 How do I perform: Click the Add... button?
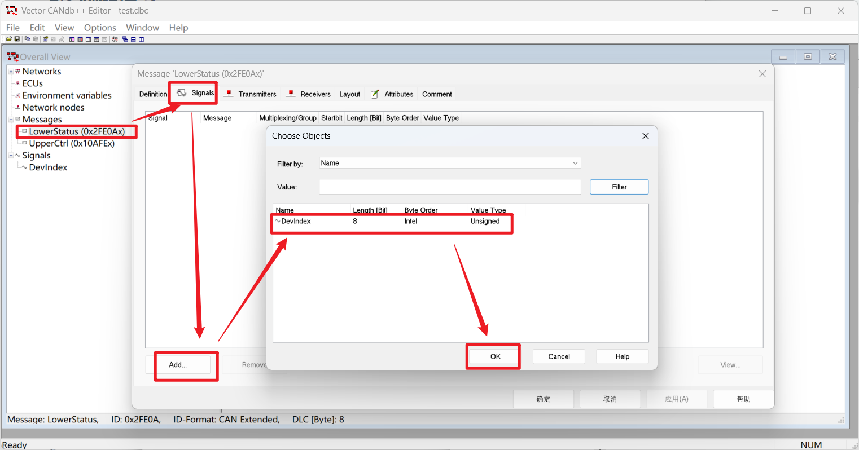tap(178, 365)
